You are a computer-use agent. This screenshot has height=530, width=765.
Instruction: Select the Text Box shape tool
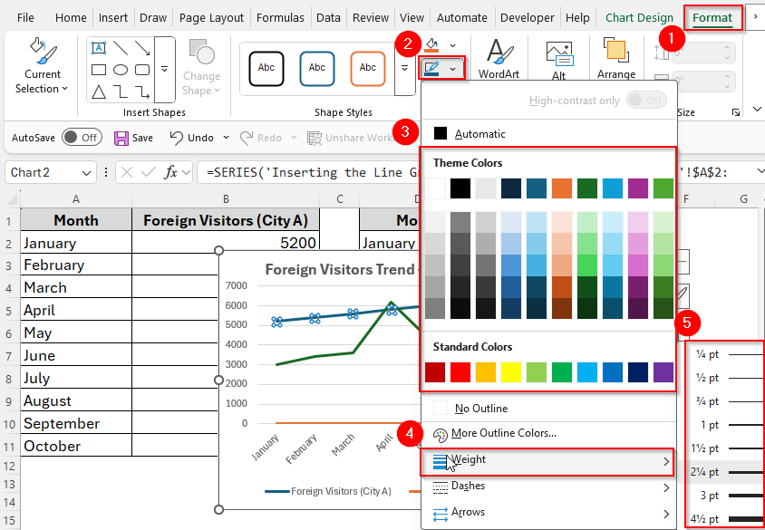point(98,47)
